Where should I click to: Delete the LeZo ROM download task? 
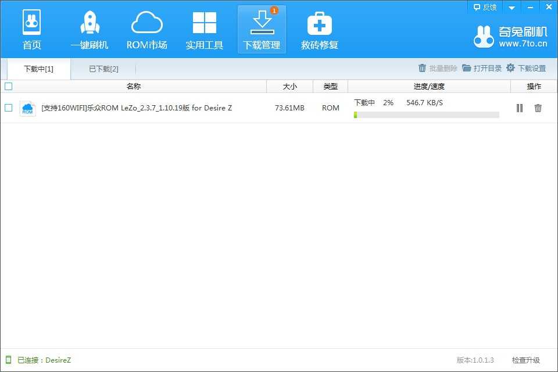pyautogui.click(x=538, y=108)
